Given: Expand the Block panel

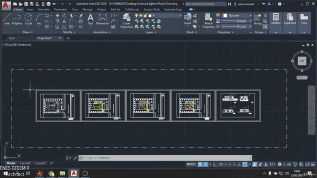Looking at the screenshot, I should (x=192, y=32).
